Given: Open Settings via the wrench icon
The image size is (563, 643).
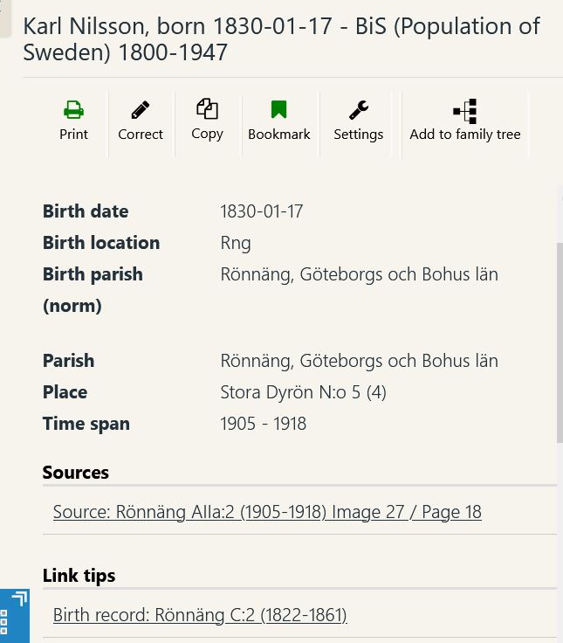Looking at the screenshot, I should [359, 110].
